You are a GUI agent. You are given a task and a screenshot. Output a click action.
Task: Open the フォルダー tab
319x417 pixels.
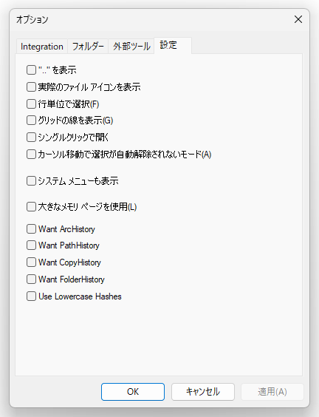click(88, 47)
